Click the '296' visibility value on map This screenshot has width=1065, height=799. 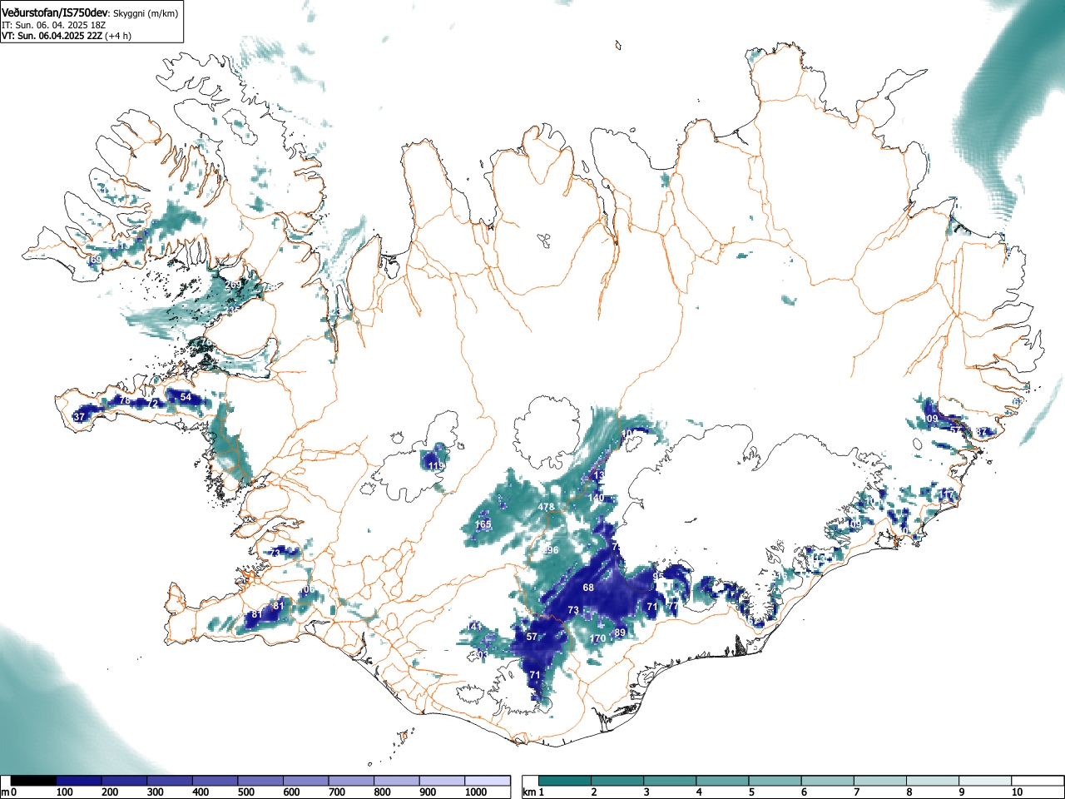(550, 551)
